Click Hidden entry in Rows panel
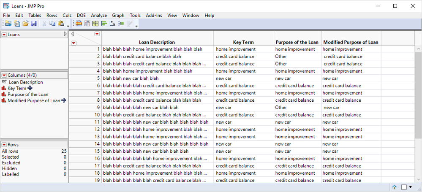 point(34,168)
